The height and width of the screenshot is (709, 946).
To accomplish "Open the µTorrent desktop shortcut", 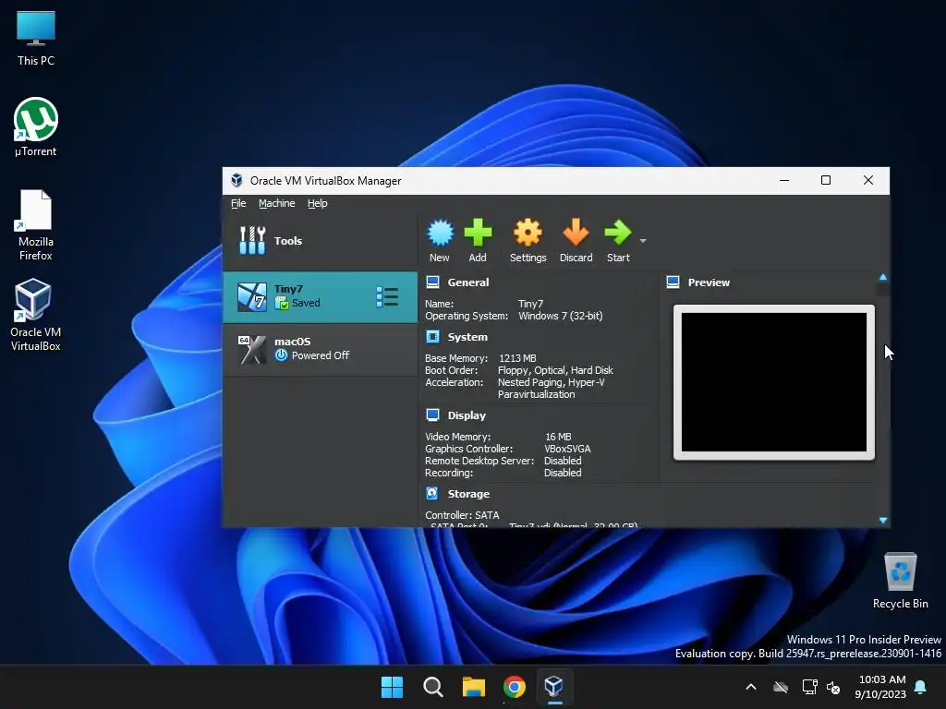I will point(36,127).
